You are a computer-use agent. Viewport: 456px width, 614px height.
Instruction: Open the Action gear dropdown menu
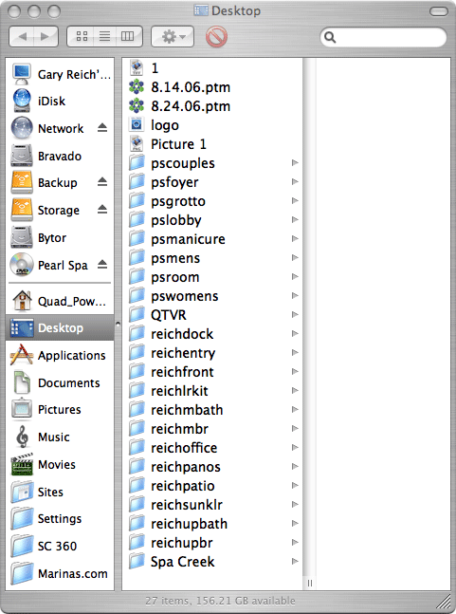click(x=173, y=37)
